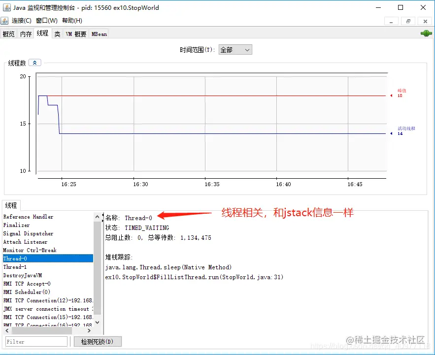Click the thread Filter input field
The width and height of the screenshot is (435, 355).
click(36, 342)
